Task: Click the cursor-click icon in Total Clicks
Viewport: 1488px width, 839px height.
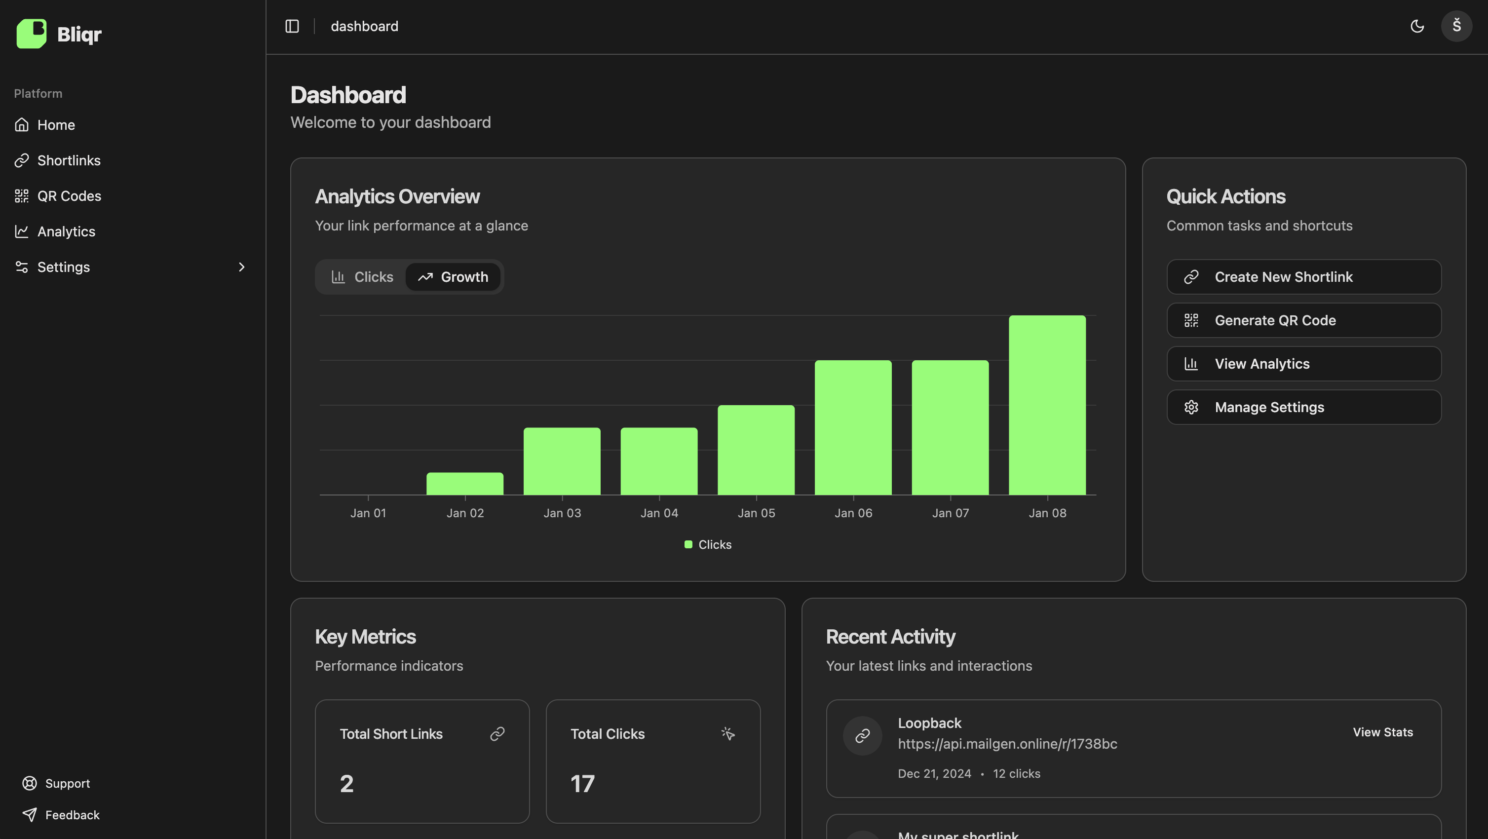Action: pyautogui.click(x=728, y=734)
